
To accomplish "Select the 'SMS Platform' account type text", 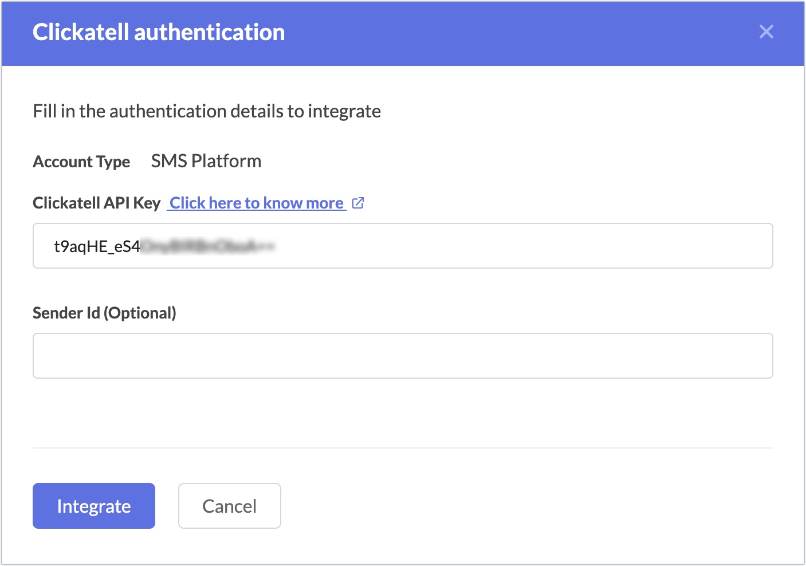I will [x=206, y=161].
